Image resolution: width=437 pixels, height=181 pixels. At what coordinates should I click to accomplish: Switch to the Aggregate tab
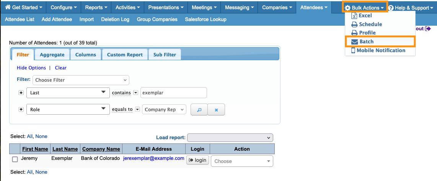52,54
